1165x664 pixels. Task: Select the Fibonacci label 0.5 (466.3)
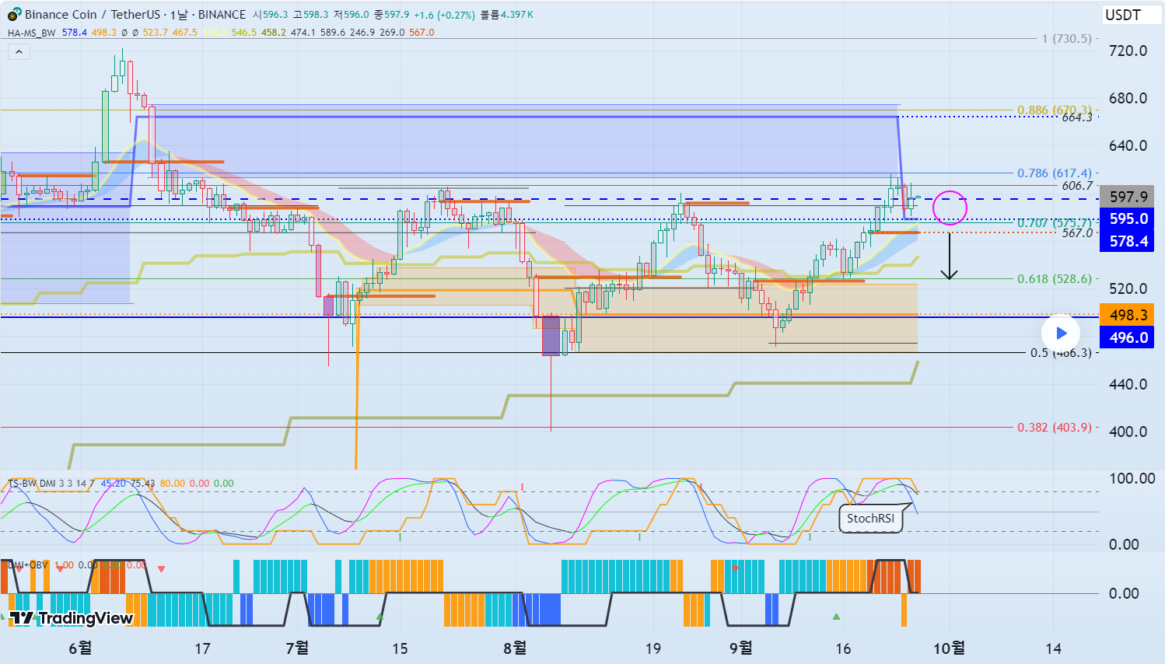pyautogui.click(x=1061, y=353)
